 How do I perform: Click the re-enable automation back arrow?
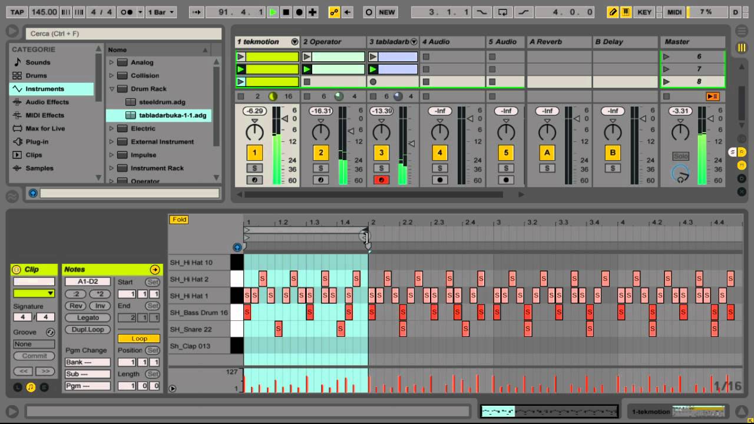(348, 12)
